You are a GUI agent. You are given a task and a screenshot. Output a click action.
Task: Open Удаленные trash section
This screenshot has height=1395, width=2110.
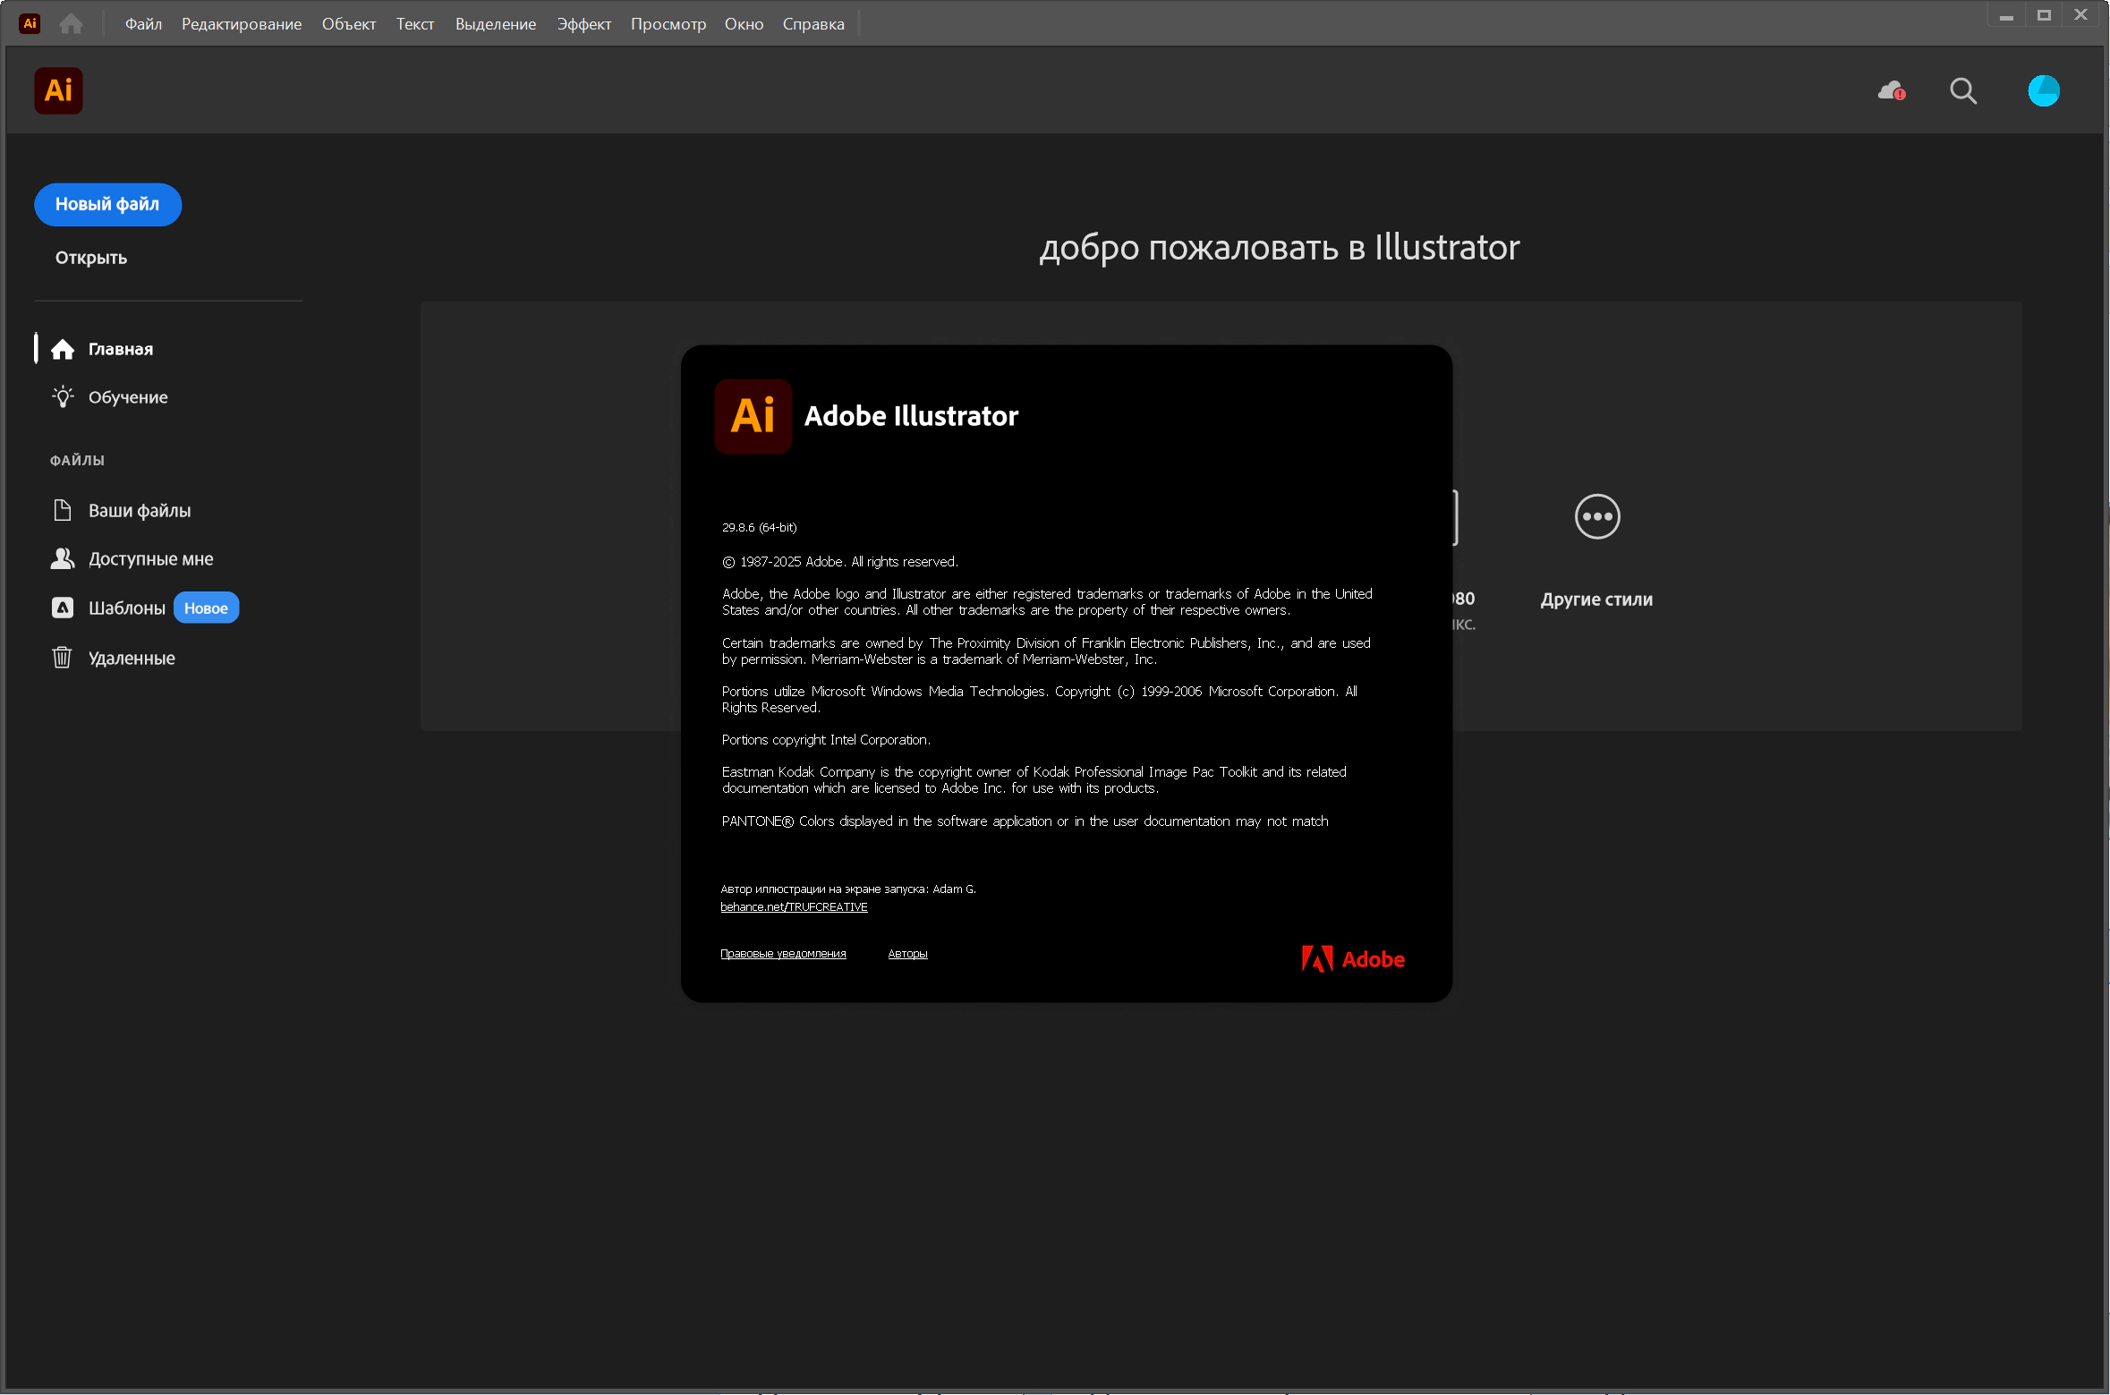click(131, 658)
